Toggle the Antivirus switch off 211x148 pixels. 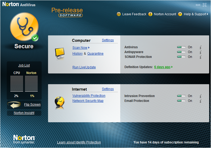click(181, 47)
